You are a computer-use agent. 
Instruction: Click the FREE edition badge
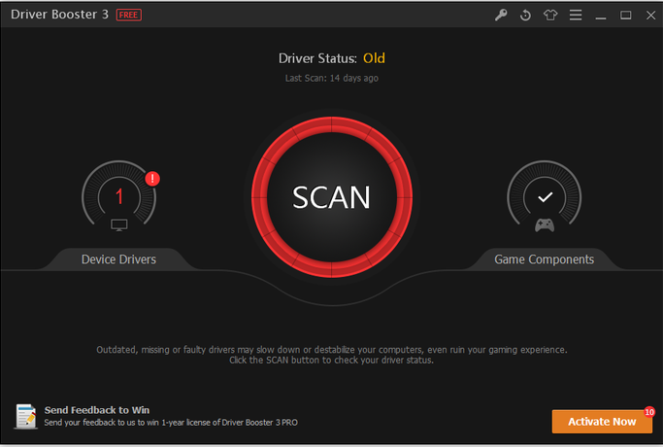click(x=128, y=16)
